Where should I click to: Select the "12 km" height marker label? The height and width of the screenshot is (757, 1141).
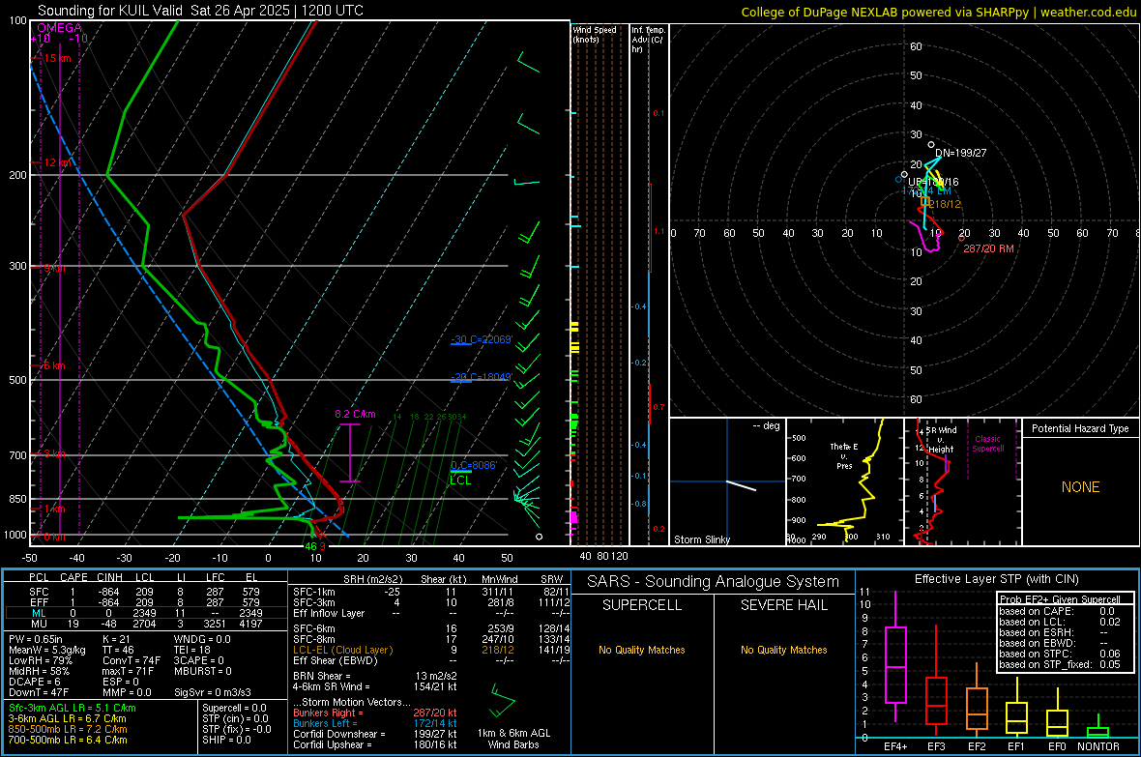pyautogui.click(x=57, y=162)
